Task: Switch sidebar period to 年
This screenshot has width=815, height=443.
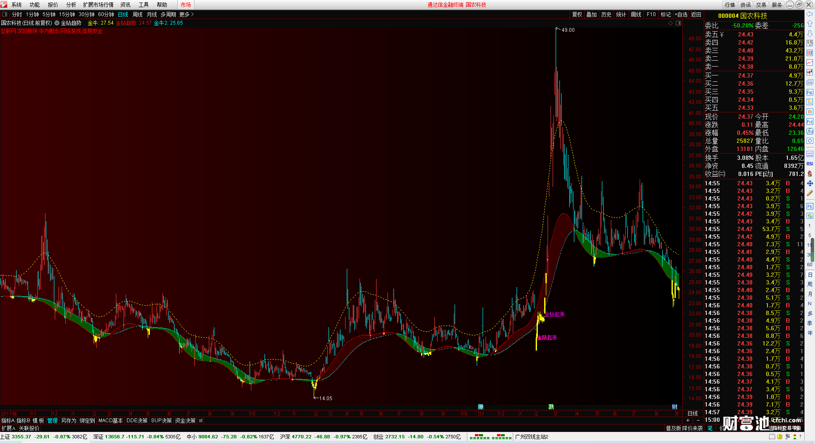Action: click(x=809, y=333)
